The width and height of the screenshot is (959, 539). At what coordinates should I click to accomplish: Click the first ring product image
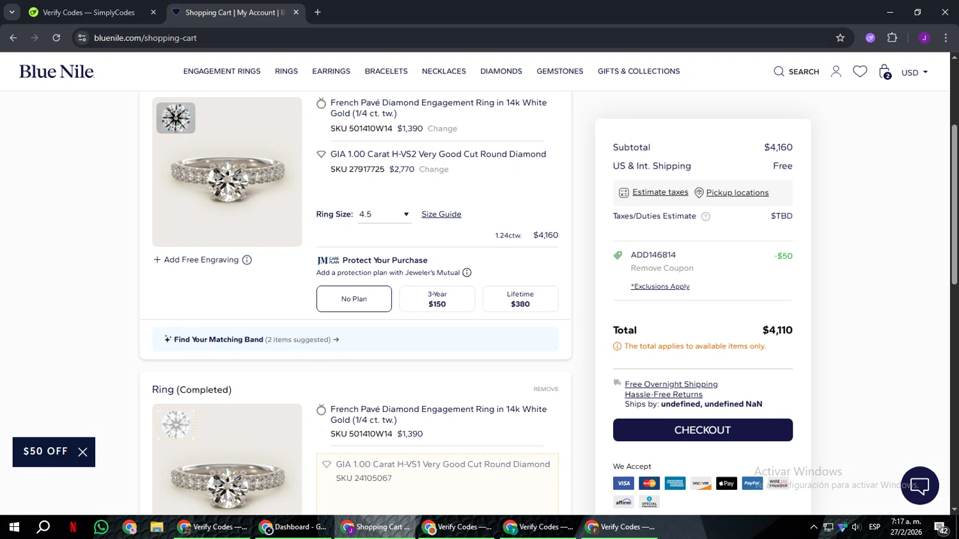click(x=227, y=172)
